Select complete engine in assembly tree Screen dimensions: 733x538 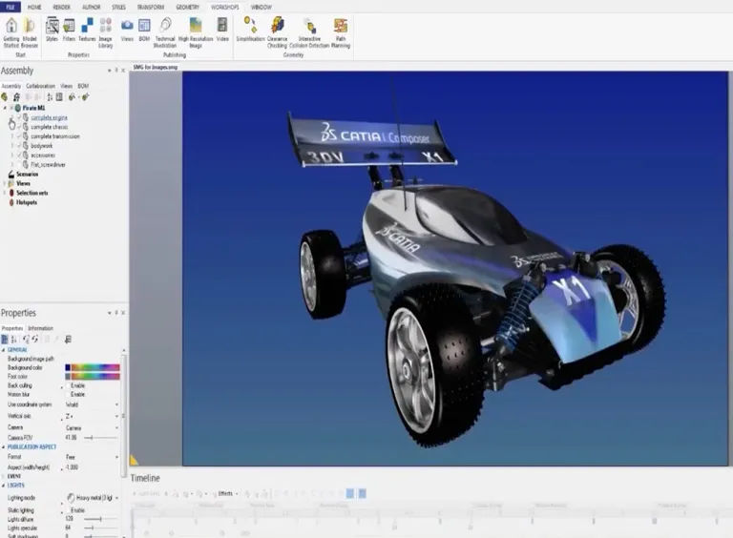click(x=49, y=117)
